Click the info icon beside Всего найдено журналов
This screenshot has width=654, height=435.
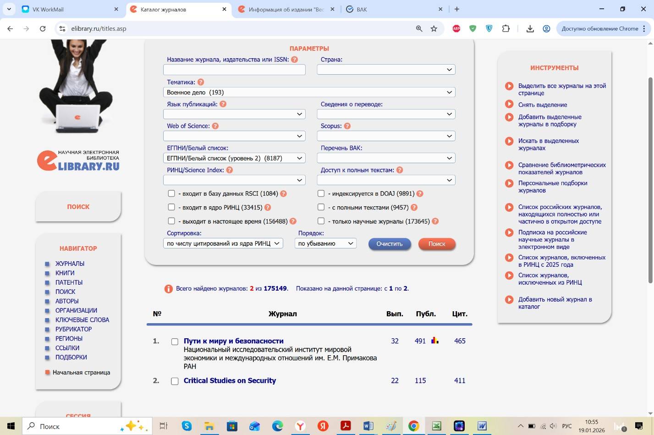click(169, 289)
